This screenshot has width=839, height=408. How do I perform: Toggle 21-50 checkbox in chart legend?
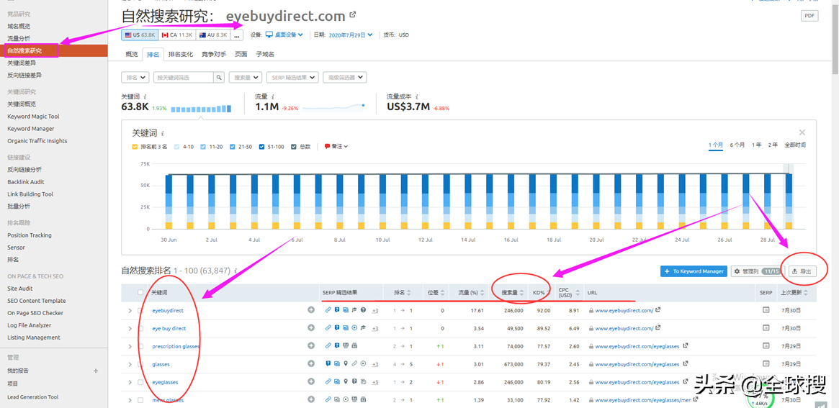click(231, 146)
